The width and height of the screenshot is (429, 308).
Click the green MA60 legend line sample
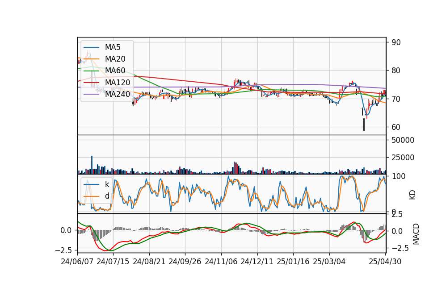[91, 71]
